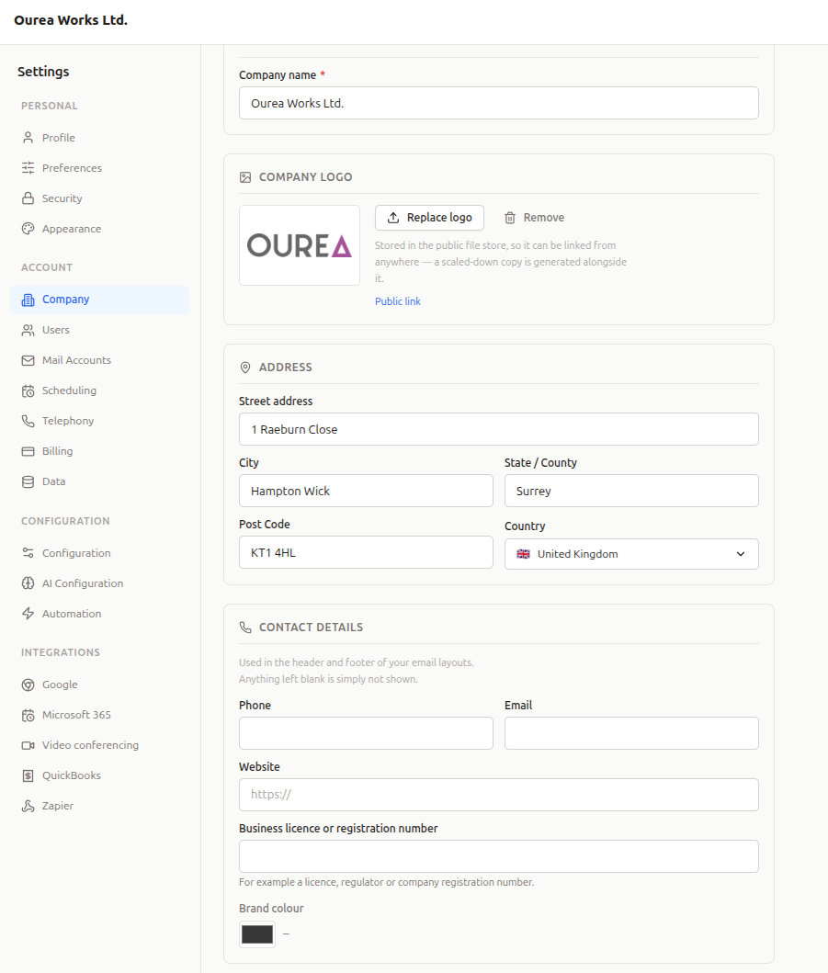Open the Country dropdown
This screenshot has width=828, height=973.
point(631,554)
